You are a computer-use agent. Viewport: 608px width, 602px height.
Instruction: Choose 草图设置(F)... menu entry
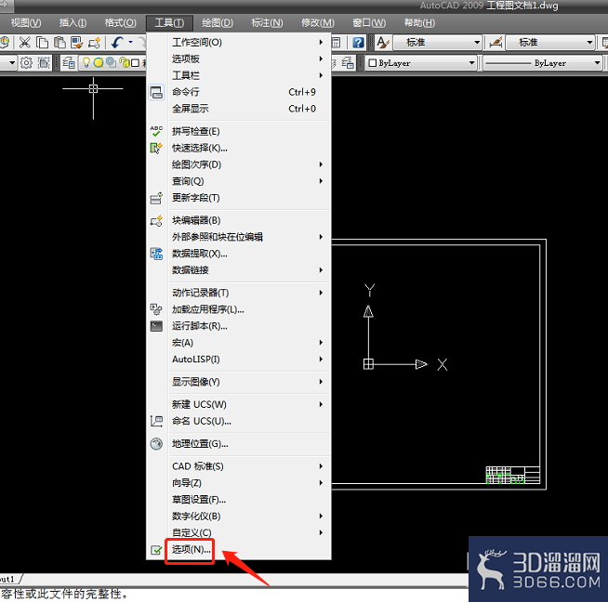239,500
